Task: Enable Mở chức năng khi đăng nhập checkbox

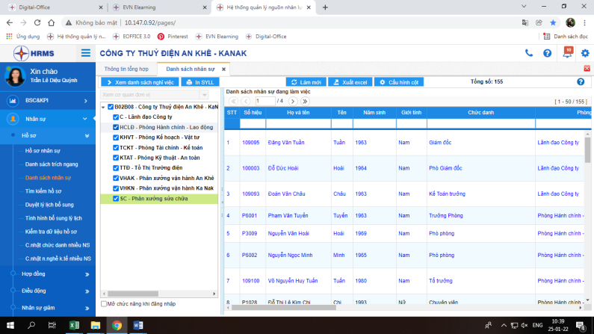Action: pos(104,304)
